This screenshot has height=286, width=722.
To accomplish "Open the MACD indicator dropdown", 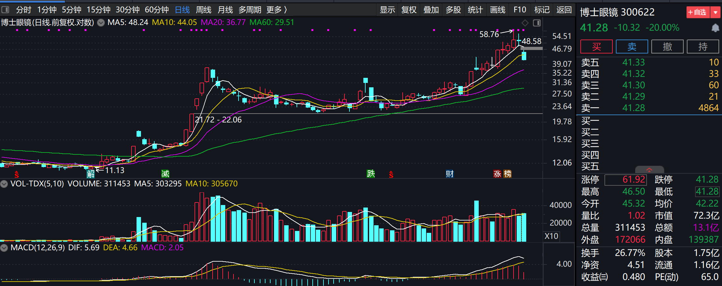I will (4, 248).
